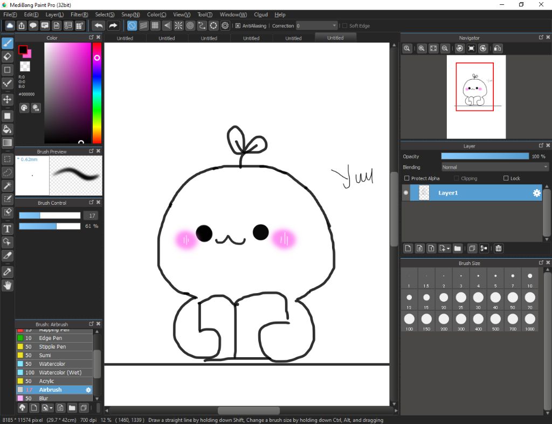Choose the Lasso selection tool
This screenshot has height=424, width=552.
(8, 172)
